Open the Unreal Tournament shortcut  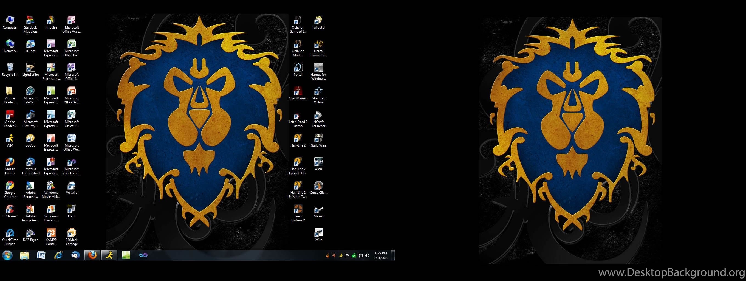(x=318, y=48)
